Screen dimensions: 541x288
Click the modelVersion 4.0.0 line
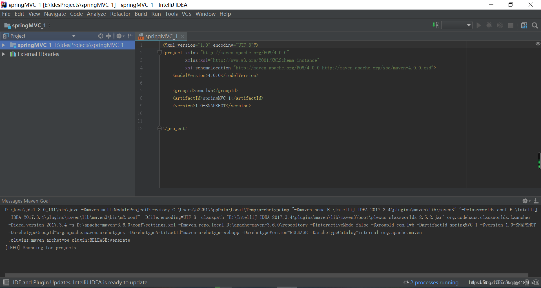[215, 75]
